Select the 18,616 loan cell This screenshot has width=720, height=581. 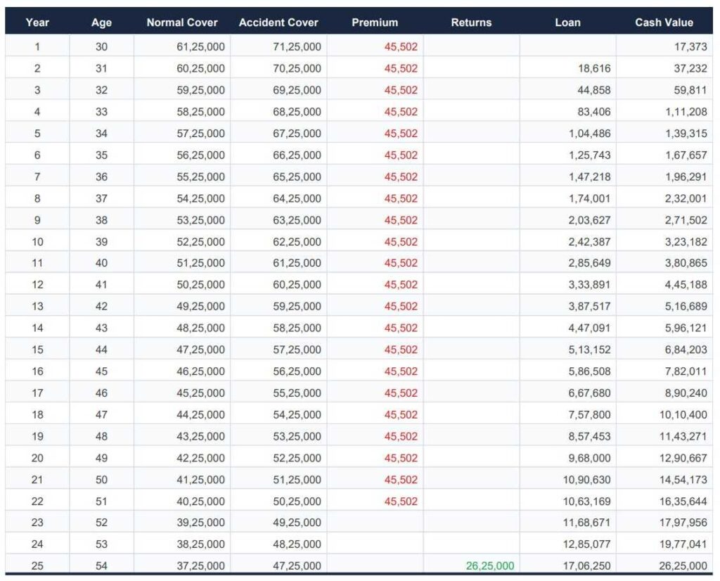(593, 69)
